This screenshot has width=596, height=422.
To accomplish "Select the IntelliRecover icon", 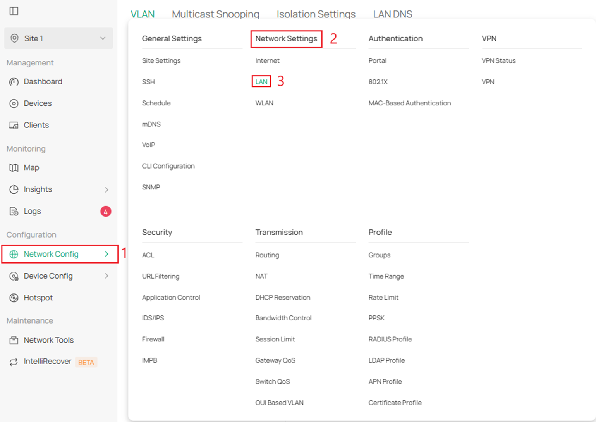I will pyautogui.click(x=14, y=362).
